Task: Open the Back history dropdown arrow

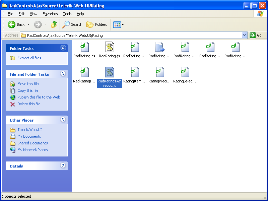Action: tap(28, 24)
